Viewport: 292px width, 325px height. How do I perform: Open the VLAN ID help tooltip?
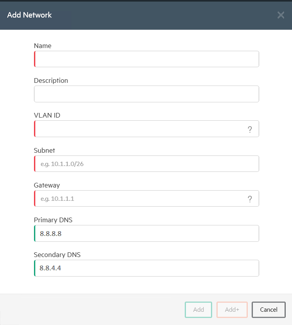[x=250, y=129]
